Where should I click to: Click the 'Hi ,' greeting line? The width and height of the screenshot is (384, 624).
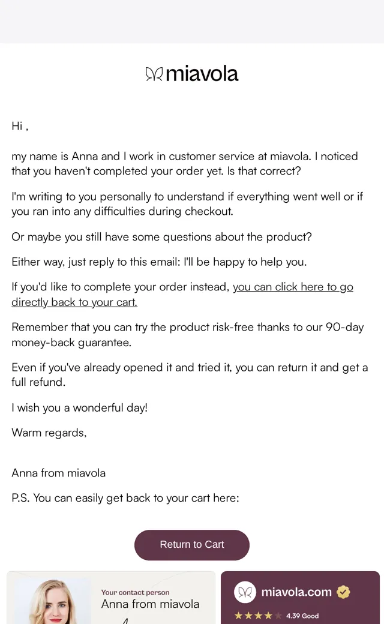[20, 126]
